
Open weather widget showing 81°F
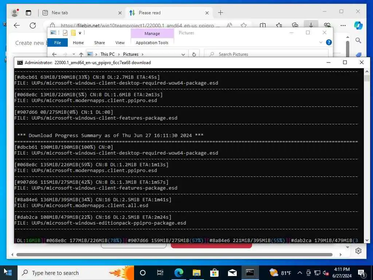pos(280,273)
